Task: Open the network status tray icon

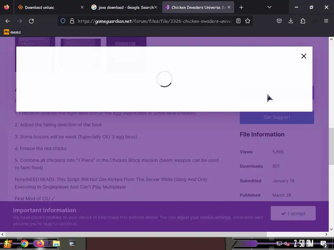Action: coord(279,243)
